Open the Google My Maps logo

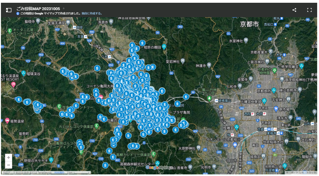point(159,167)
